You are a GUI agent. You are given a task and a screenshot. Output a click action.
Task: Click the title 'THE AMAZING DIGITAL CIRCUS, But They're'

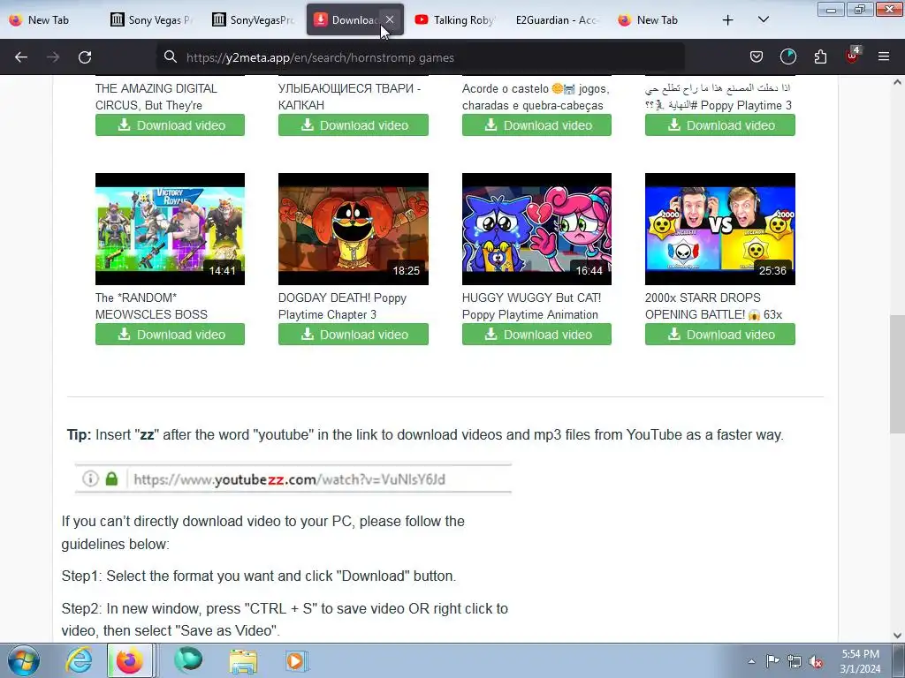156,97
